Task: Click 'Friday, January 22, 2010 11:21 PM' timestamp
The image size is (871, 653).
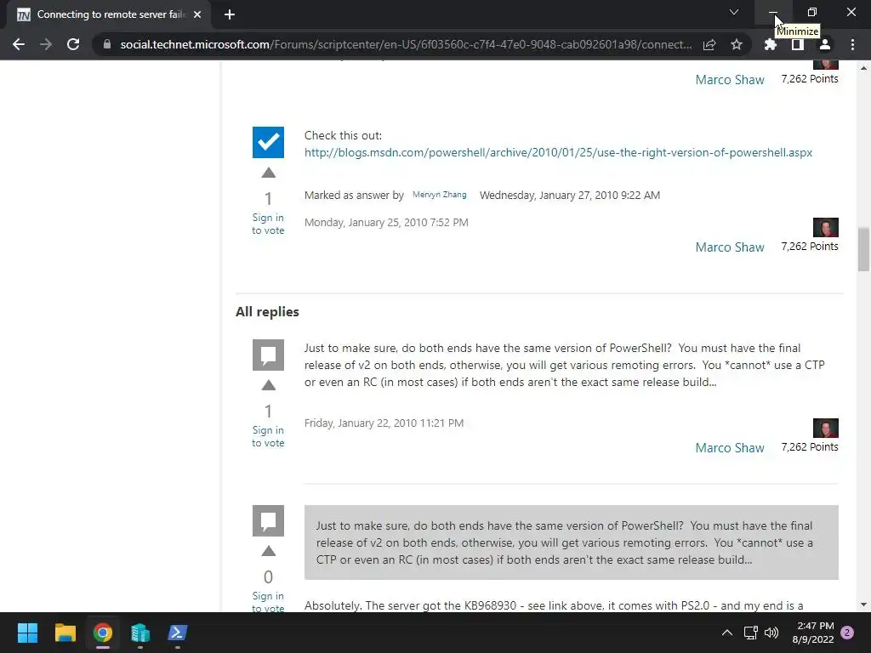Action: click(x=384, y=423)
